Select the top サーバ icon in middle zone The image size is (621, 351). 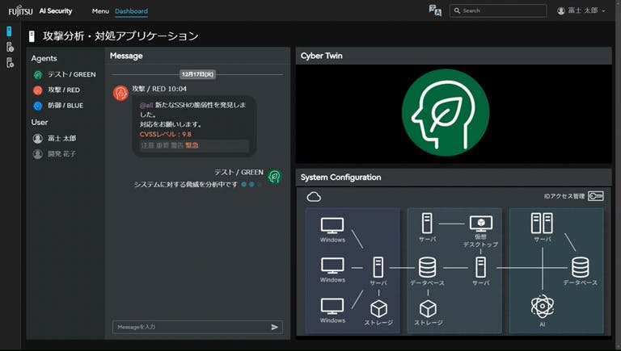coord(427,224)
